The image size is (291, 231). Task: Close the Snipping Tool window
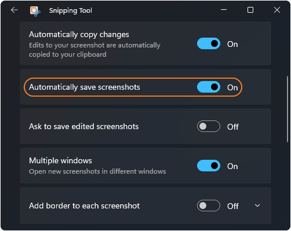click(x=277, y=10)
